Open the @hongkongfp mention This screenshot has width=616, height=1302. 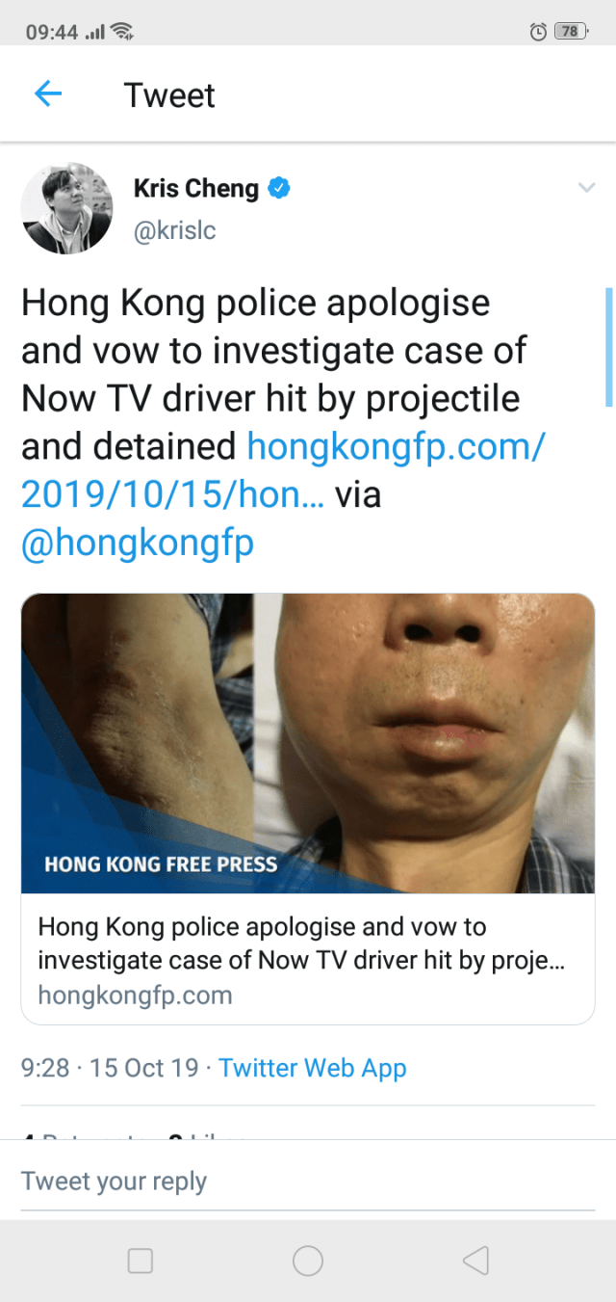[138, 544]
